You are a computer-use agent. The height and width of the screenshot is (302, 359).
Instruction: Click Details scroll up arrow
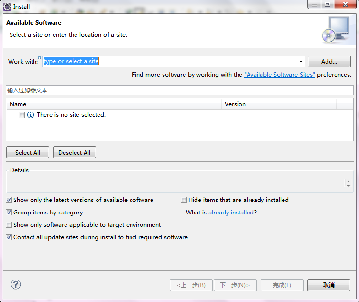[x=348, y=181]
